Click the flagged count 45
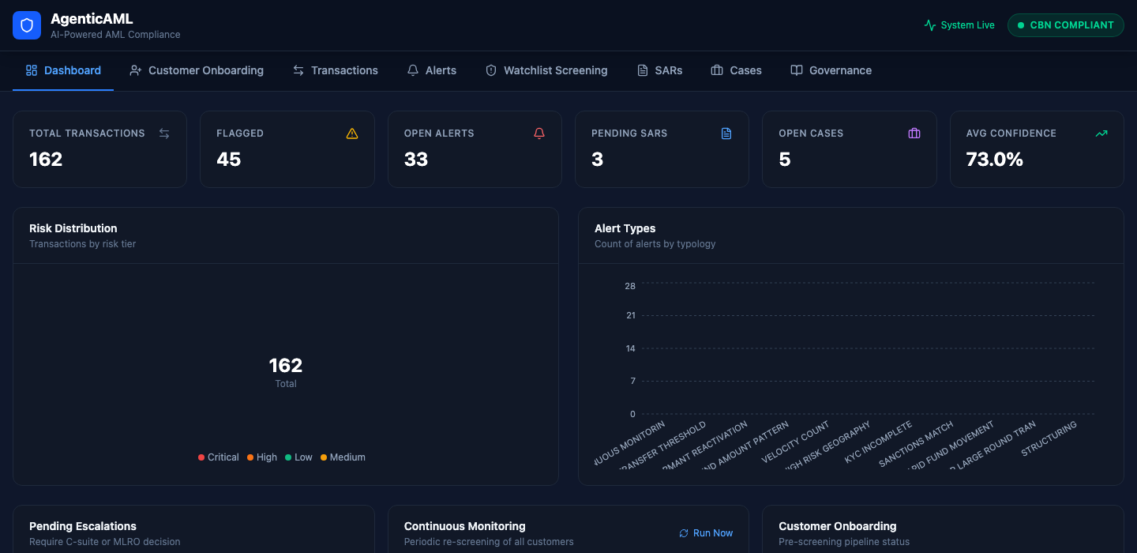This screenshot has width=1137, height=553. tap(229, 160)
